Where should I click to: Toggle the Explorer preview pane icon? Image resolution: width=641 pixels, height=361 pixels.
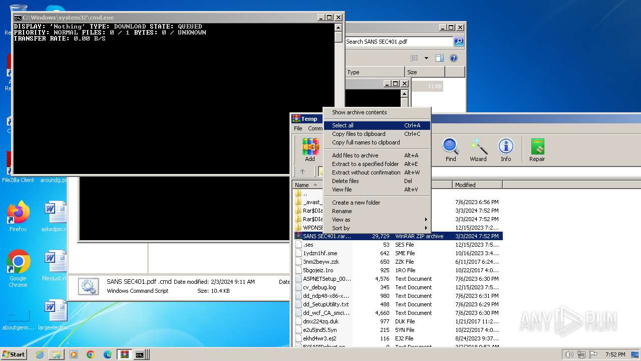(439, 58)
